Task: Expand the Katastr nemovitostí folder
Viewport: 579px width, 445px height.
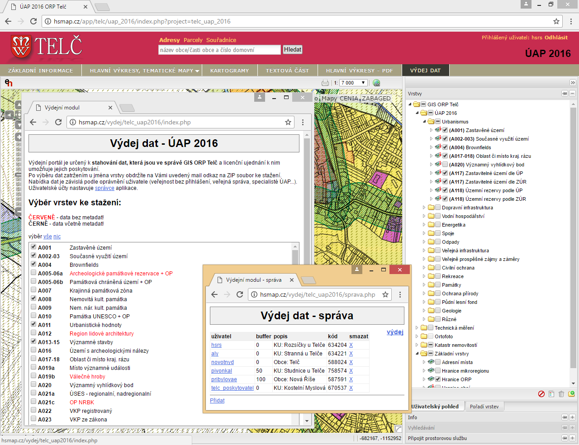Action: click(417, 345)
